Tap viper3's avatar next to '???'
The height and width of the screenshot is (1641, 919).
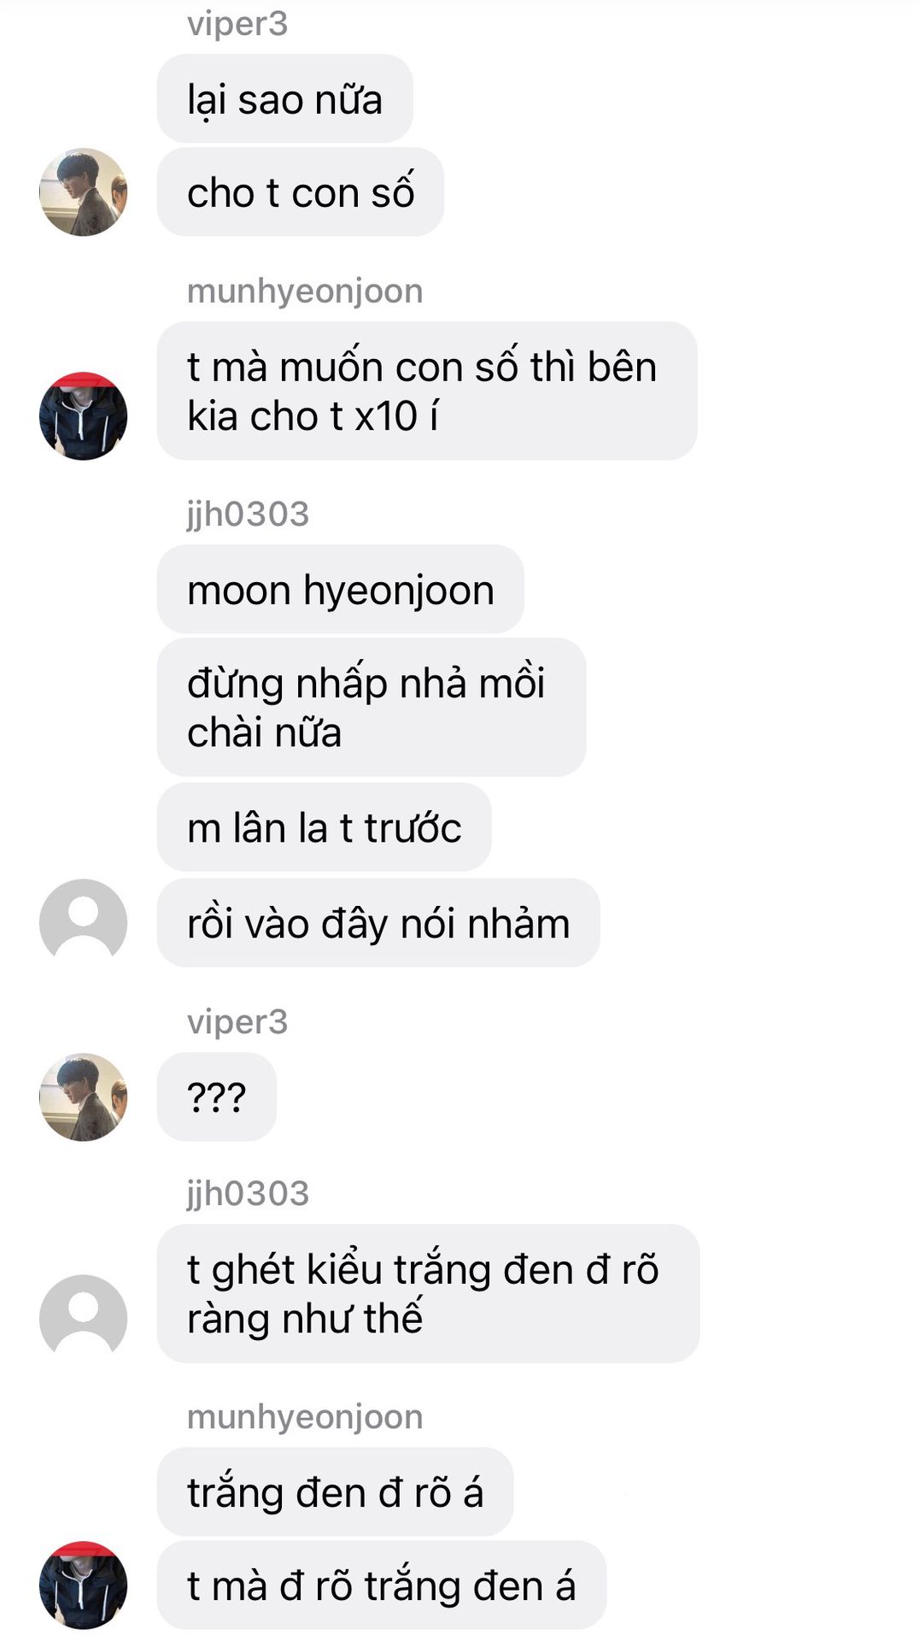[83, 1097]
